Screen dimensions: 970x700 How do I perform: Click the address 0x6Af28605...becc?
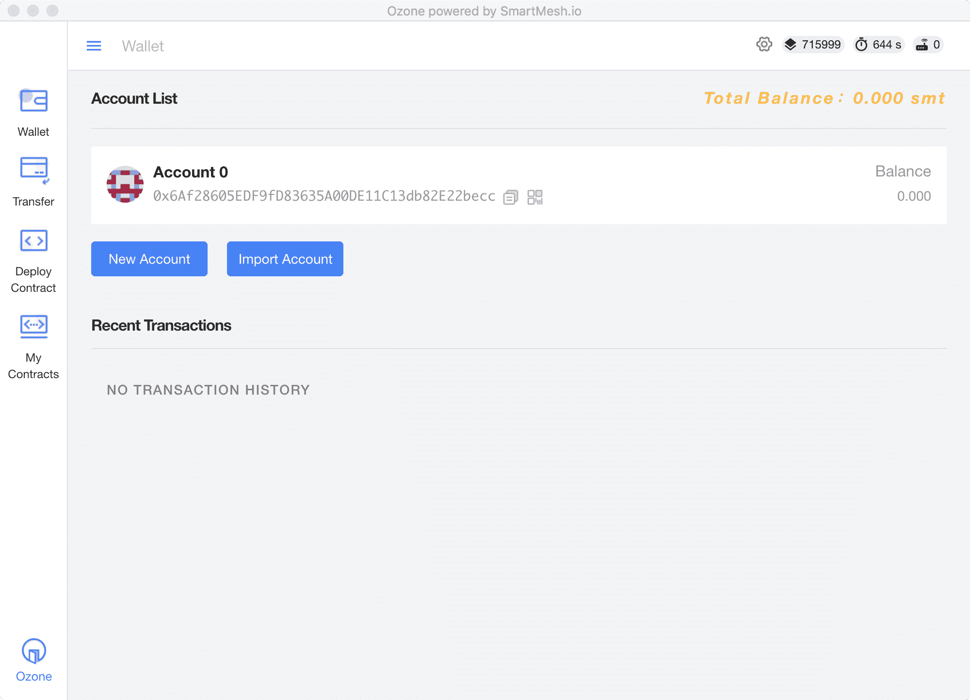pos(324,196)
